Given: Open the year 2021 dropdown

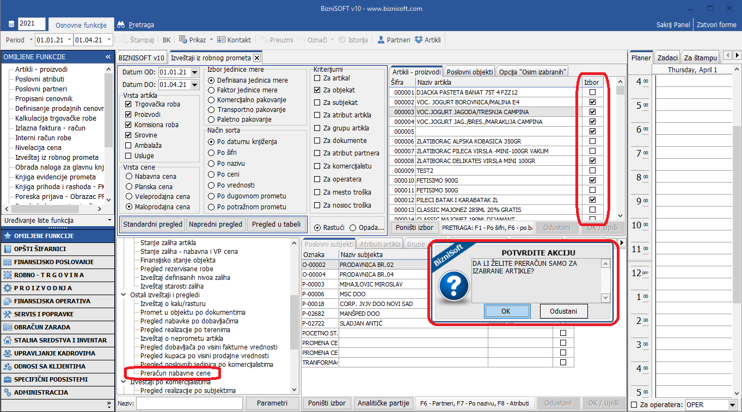Looking at the screenshot, I should click(41, 24).
